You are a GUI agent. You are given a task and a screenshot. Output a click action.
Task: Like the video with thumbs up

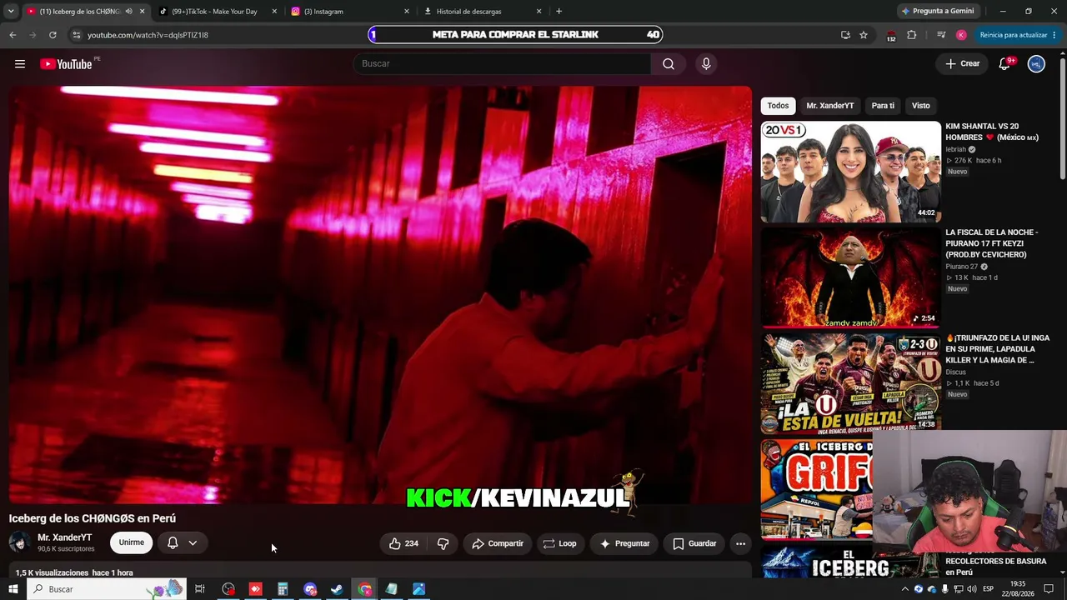pos(403,543)
